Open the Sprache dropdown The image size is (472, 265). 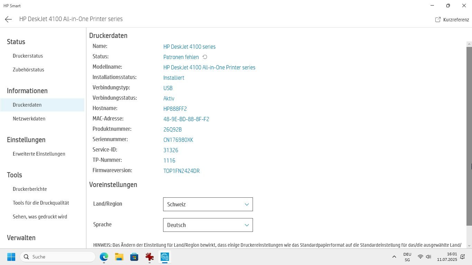[x=208, y=225]
